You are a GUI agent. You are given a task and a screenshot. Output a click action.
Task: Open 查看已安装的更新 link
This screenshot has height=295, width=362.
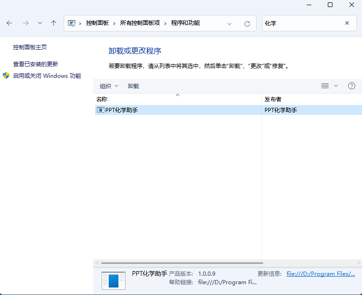coord(36,64)
